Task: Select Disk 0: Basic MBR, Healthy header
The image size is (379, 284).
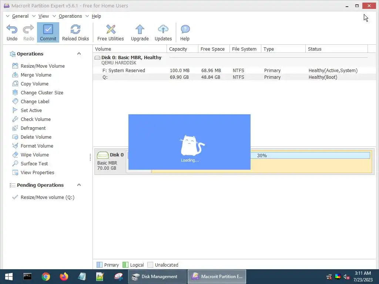Action: [x=131, y=57]
